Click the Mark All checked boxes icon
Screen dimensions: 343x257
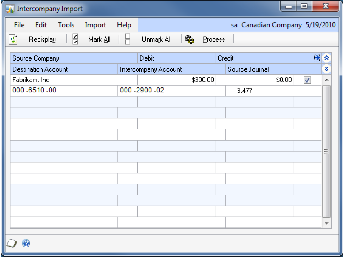click(75, 39)
